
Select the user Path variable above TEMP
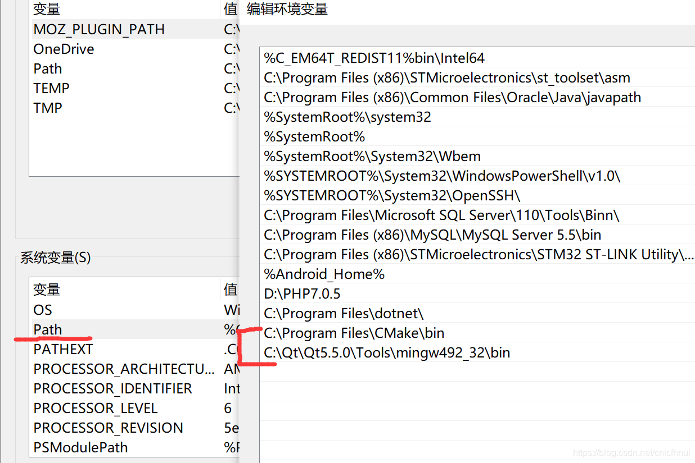click(x=135, y=68)
